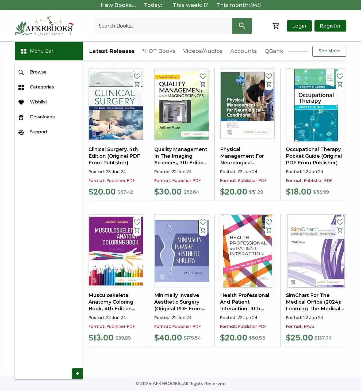This screenshot has height=391, width=361.
Task: Click the See More button
Action: (329, 51)
